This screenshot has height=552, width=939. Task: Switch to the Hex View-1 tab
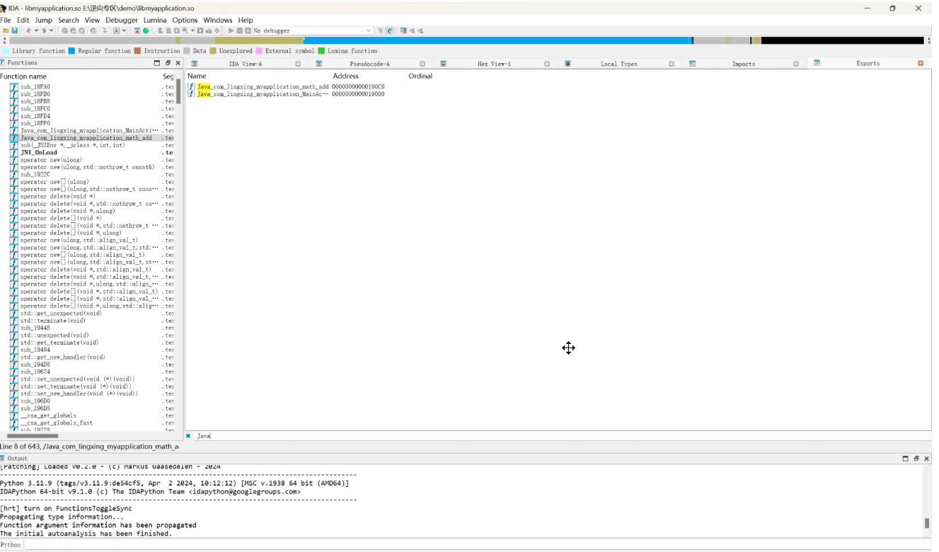494,64
